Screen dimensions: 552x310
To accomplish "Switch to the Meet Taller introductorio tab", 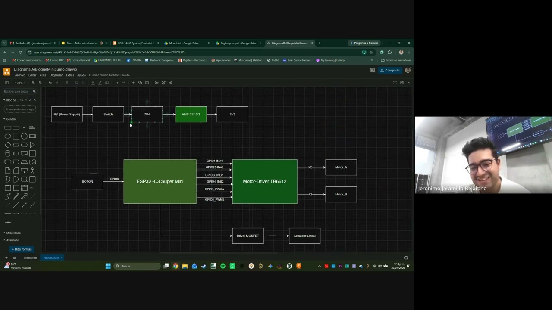I will 85,43.
